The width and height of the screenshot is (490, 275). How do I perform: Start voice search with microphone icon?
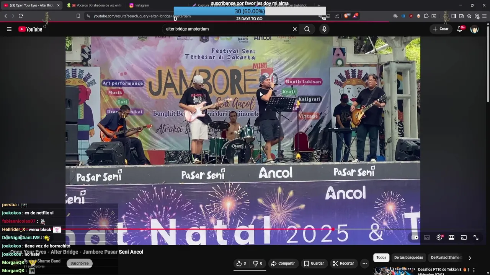[324, 29]
